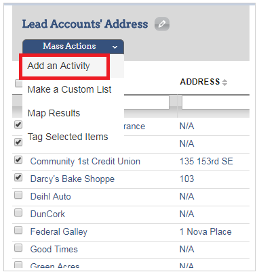
Task: Uncheck Community 1st Credit Union checkbox
Action: [18, 160]
